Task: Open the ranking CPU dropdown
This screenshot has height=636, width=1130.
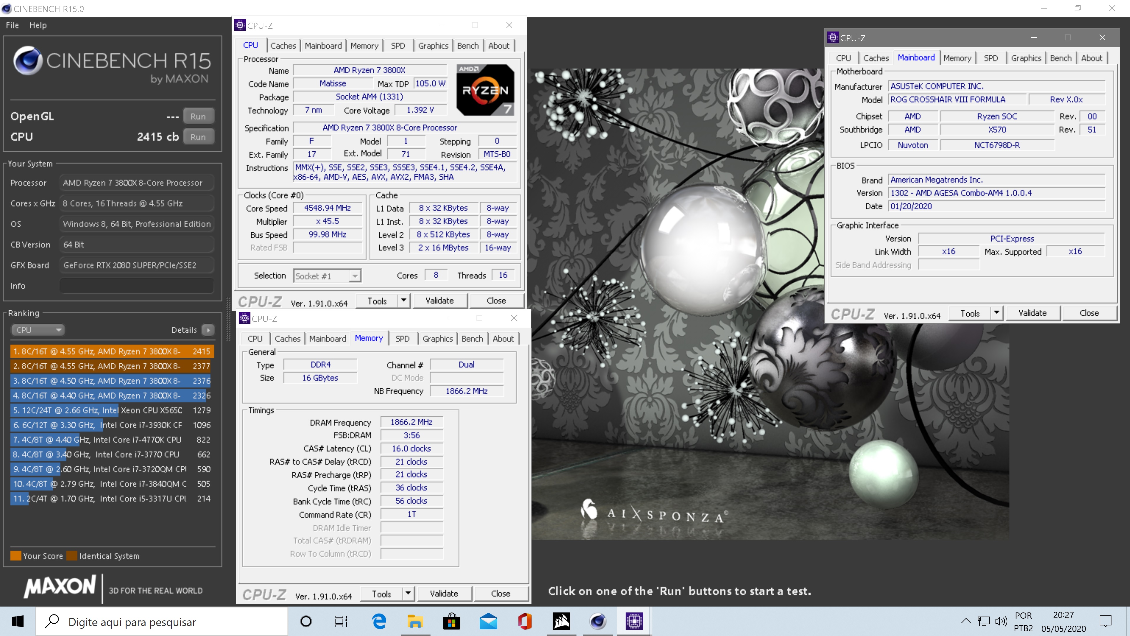Action: click(x=38, y=330)
